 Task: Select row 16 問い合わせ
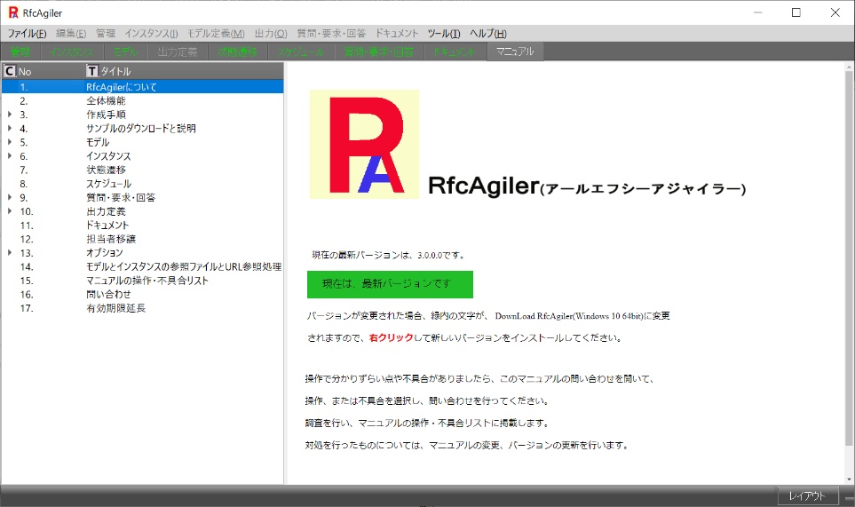142,295
